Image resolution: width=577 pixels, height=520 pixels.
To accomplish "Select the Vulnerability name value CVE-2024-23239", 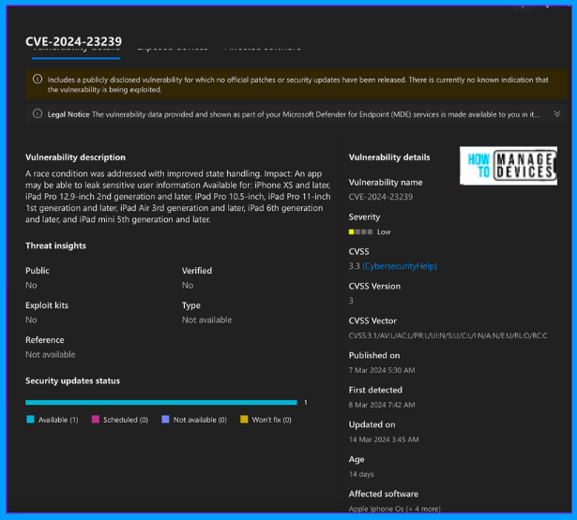I will coord(381,197).
